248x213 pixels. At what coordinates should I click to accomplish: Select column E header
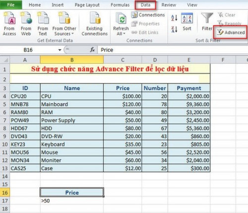click(x=189, y=60)
